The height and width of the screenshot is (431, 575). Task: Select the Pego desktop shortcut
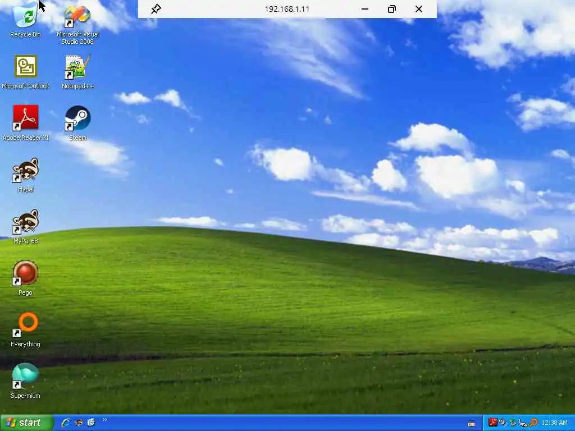[25, 278]
